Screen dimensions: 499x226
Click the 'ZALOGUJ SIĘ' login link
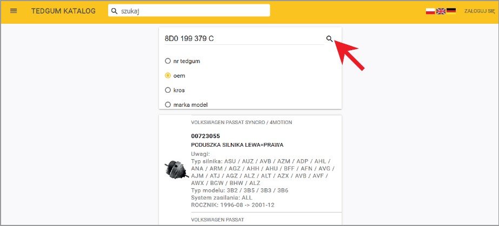click(480, 11)
